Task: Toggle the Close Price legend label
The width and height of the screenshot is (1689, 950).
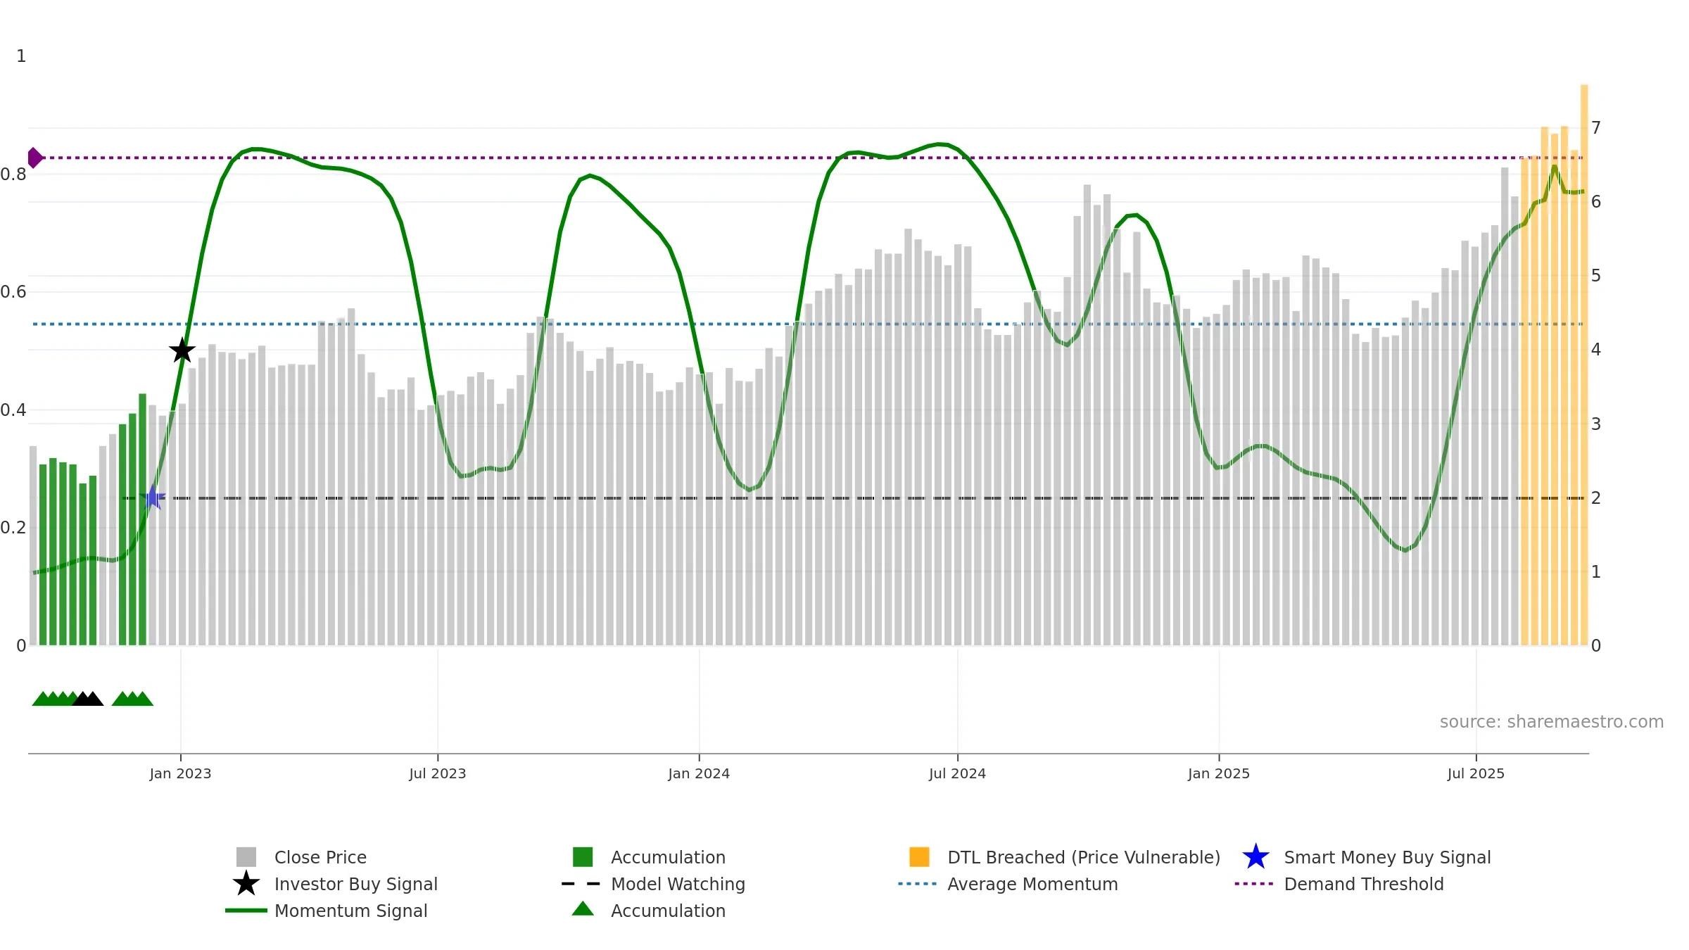Action: [320, 857]
